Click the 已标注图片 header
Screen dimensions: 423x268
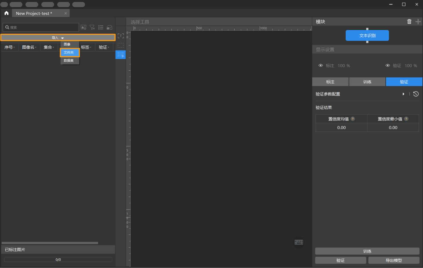(x=58, y=250)
